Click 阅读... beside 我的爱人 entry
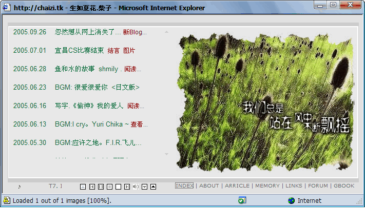The width and height of the screenshot is (365, 208). click(x=136, y=106)
